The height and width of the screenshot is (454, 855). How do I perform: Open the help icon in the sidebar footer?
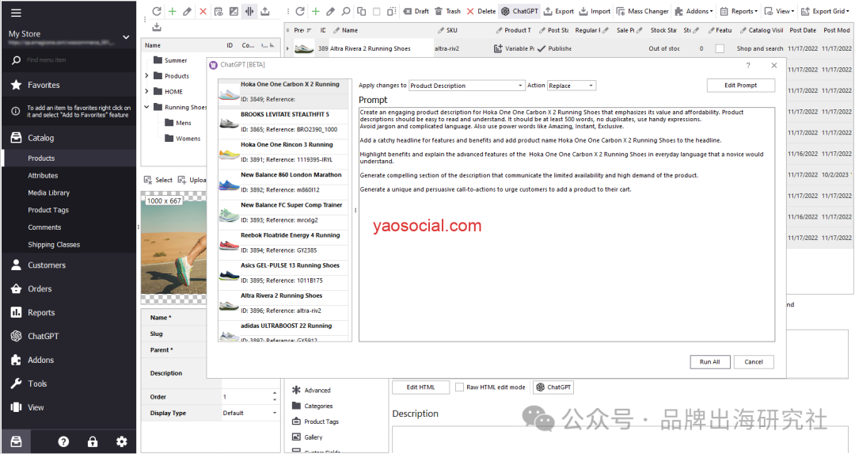[64, 441]
